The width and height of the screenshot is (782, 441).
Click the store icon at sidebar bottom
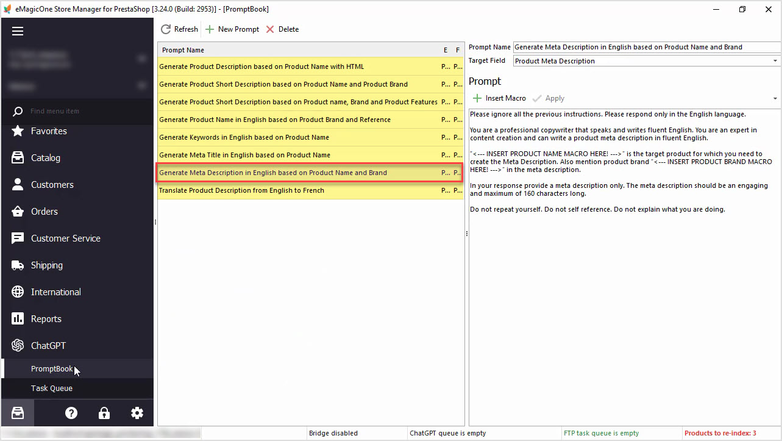coord(18,413)
